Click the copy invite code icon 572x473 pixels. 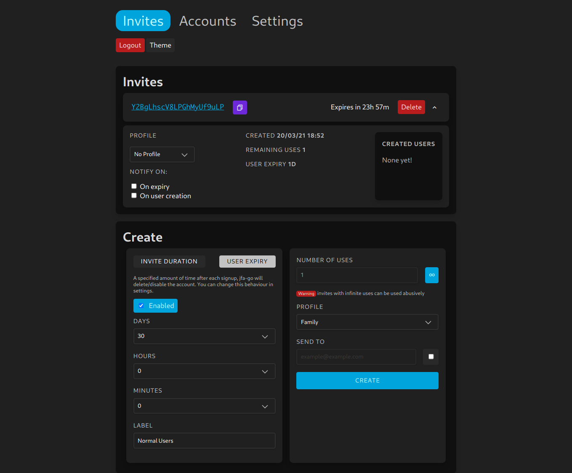click(x=239, y=107)
